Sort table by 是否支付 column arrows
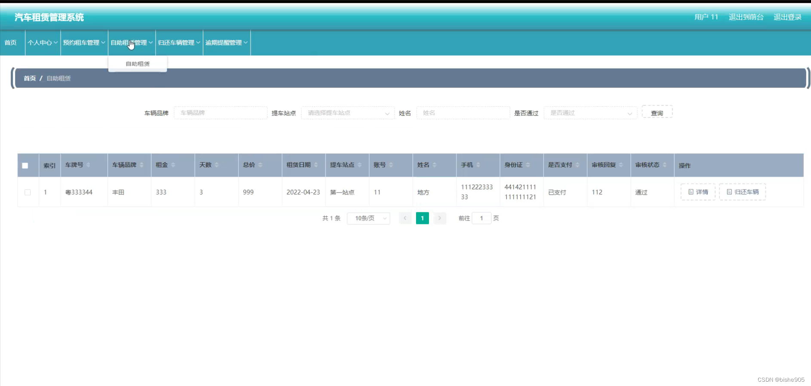811x386 pixels. click(577, 165)
